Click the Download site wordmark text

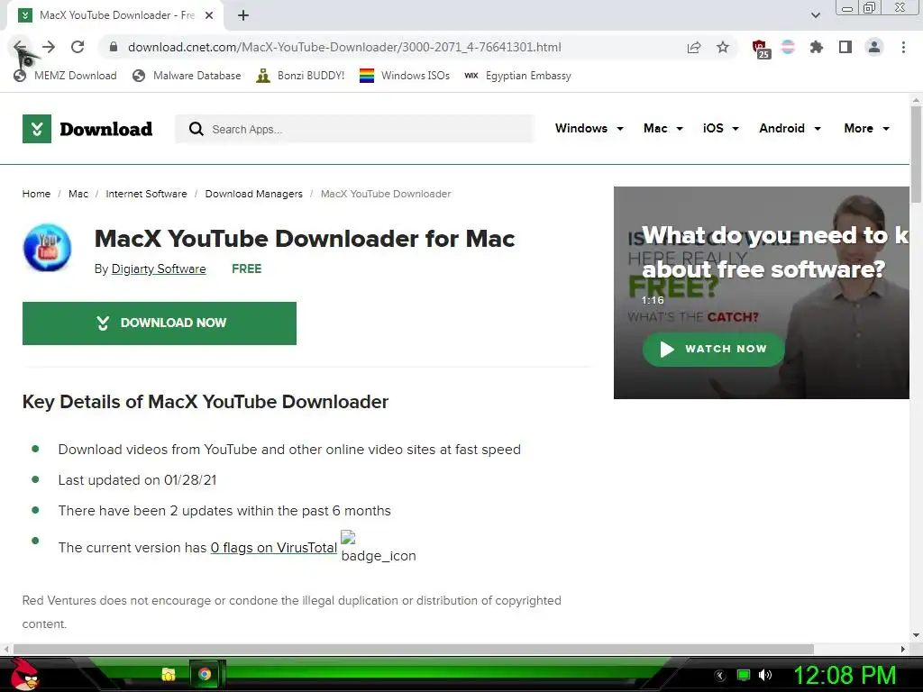pos(106,129)
